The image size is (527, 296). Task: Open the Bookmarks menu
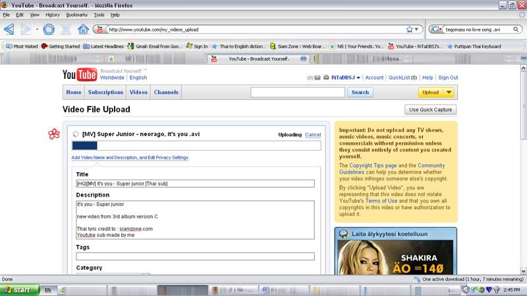[76, 14]
